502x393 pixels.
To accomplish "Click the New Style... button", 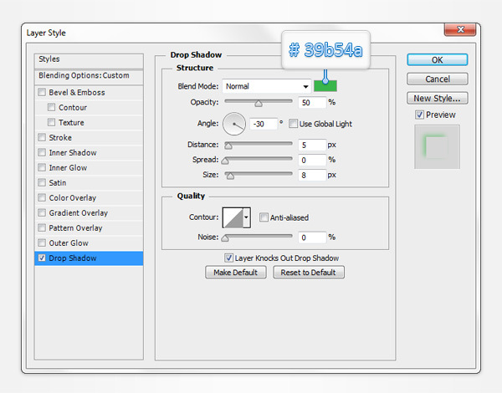I will click(438, 98).
